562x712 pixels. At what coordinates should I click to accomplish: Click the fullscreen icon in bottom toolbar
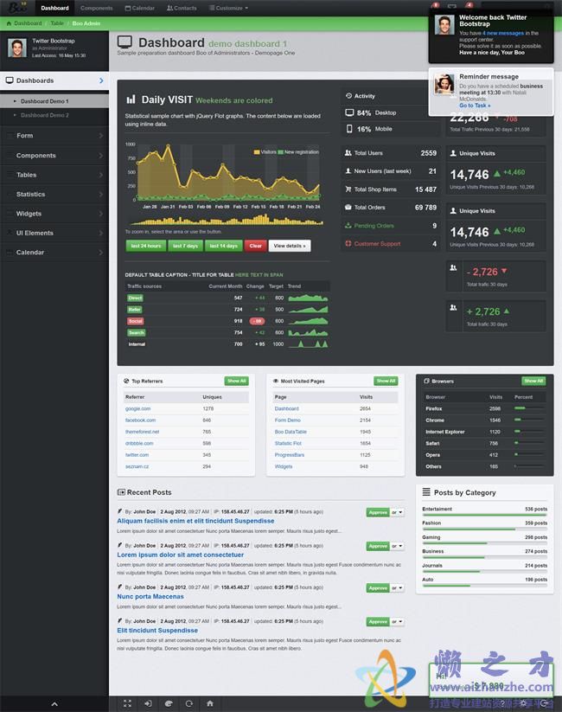point(128,703)
